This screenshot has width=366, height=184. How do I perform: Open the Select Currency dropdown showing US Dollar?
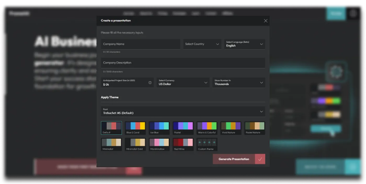pos(183,83)
